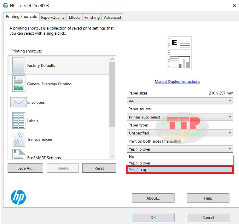
Task: Switch to the Printing Shortcuts tab
Action: click(21, 17)
